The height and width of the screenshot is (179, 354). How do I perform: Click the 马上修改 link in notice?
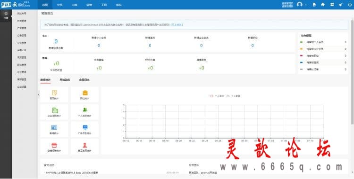click(x=177, y=25)
